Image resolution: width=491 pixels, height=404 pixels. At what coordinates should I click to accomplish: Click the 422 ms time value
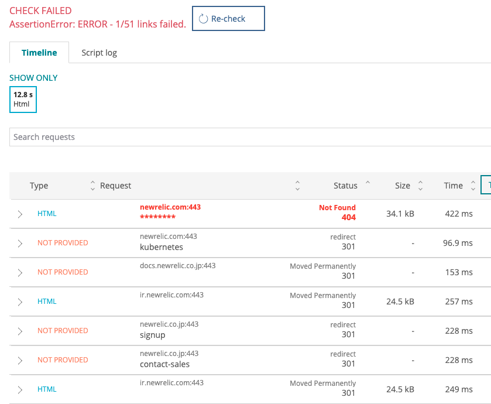(x=459, y=214)
